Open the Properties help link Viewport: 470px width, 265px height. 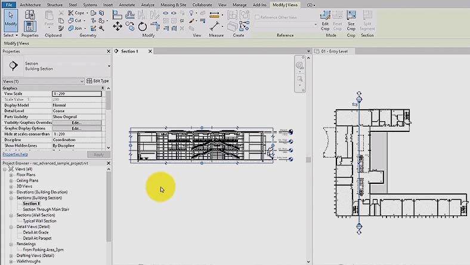click(16, 154)
